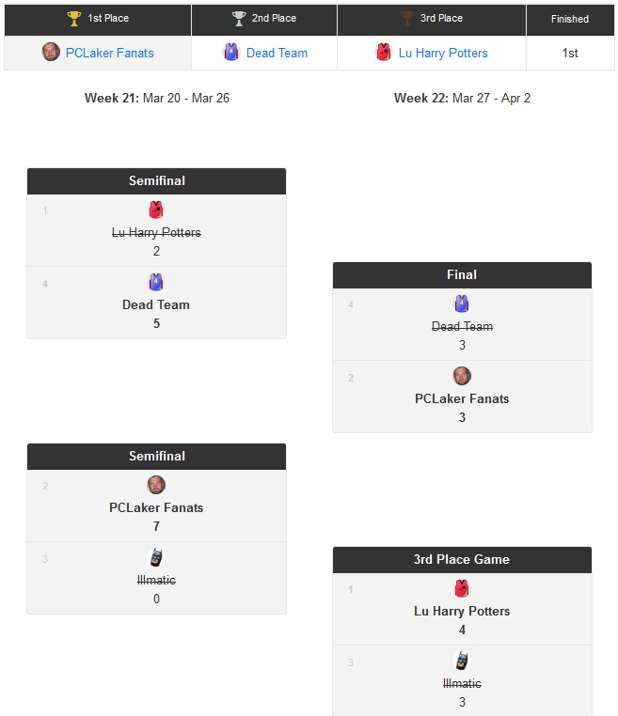Click the bronze 3rd Place trophy icon
Image resolution: width=618 pixels, height=716 pixels.
pos(407,19)
